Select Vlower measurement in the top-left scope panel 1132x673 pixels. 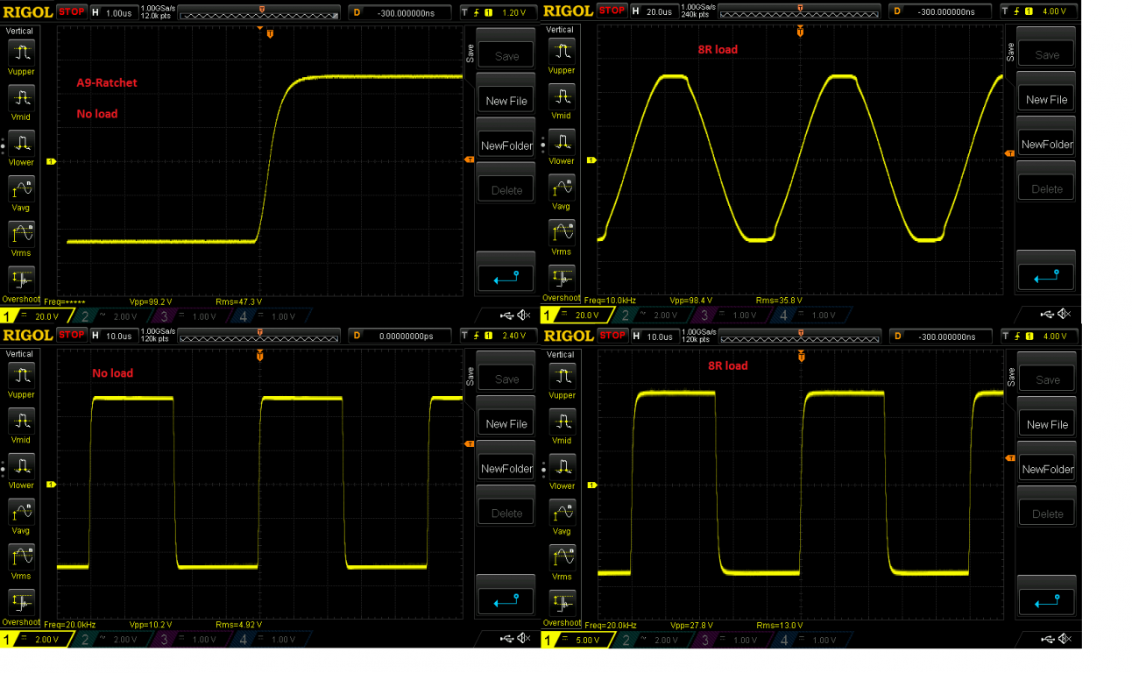[19, 142]
